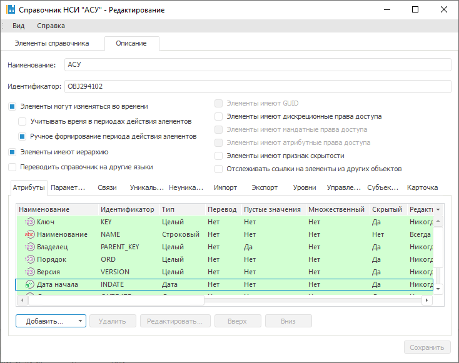Click the table scroll-down arrow

coord(438,289)
